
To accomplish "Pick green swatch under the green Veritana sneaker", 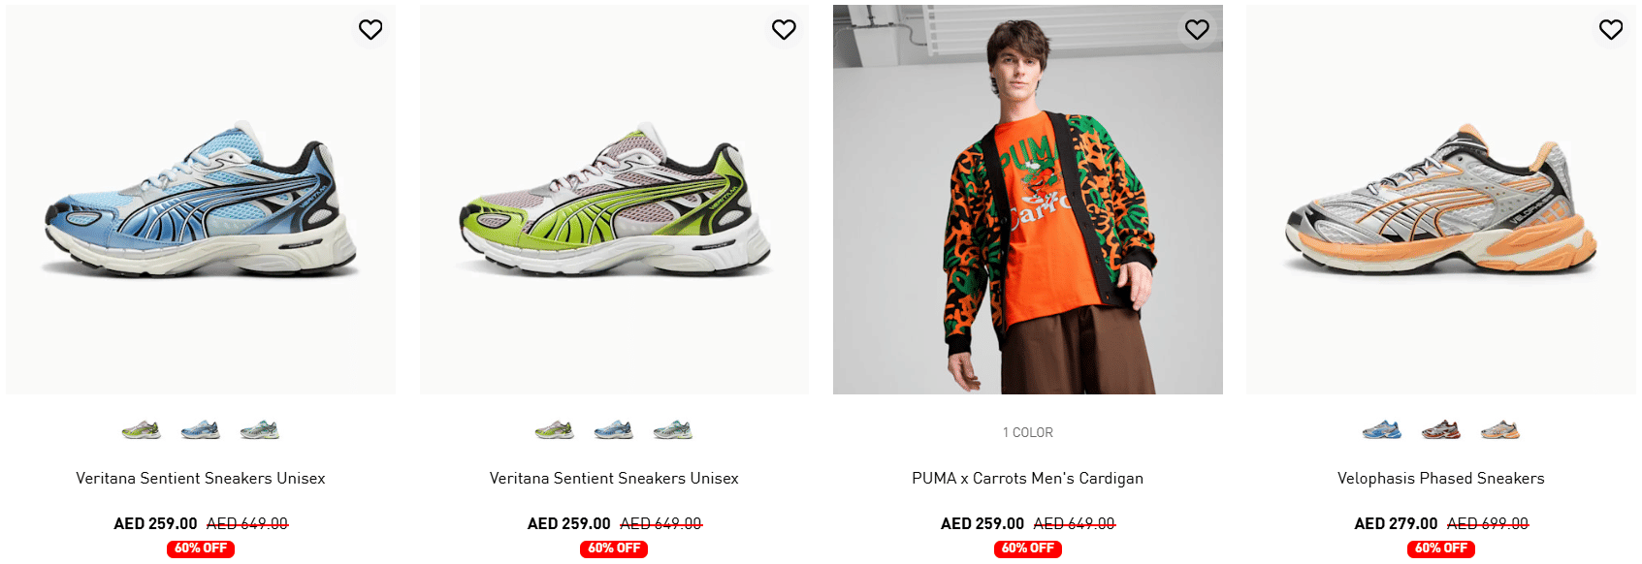I will click(555, 429).
